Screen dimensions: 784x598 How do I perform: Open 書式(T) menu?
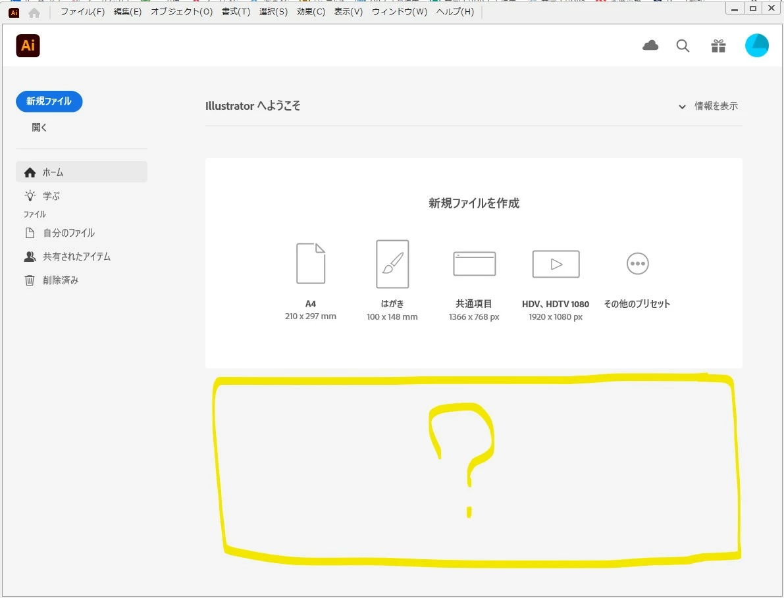click(236, 12)
